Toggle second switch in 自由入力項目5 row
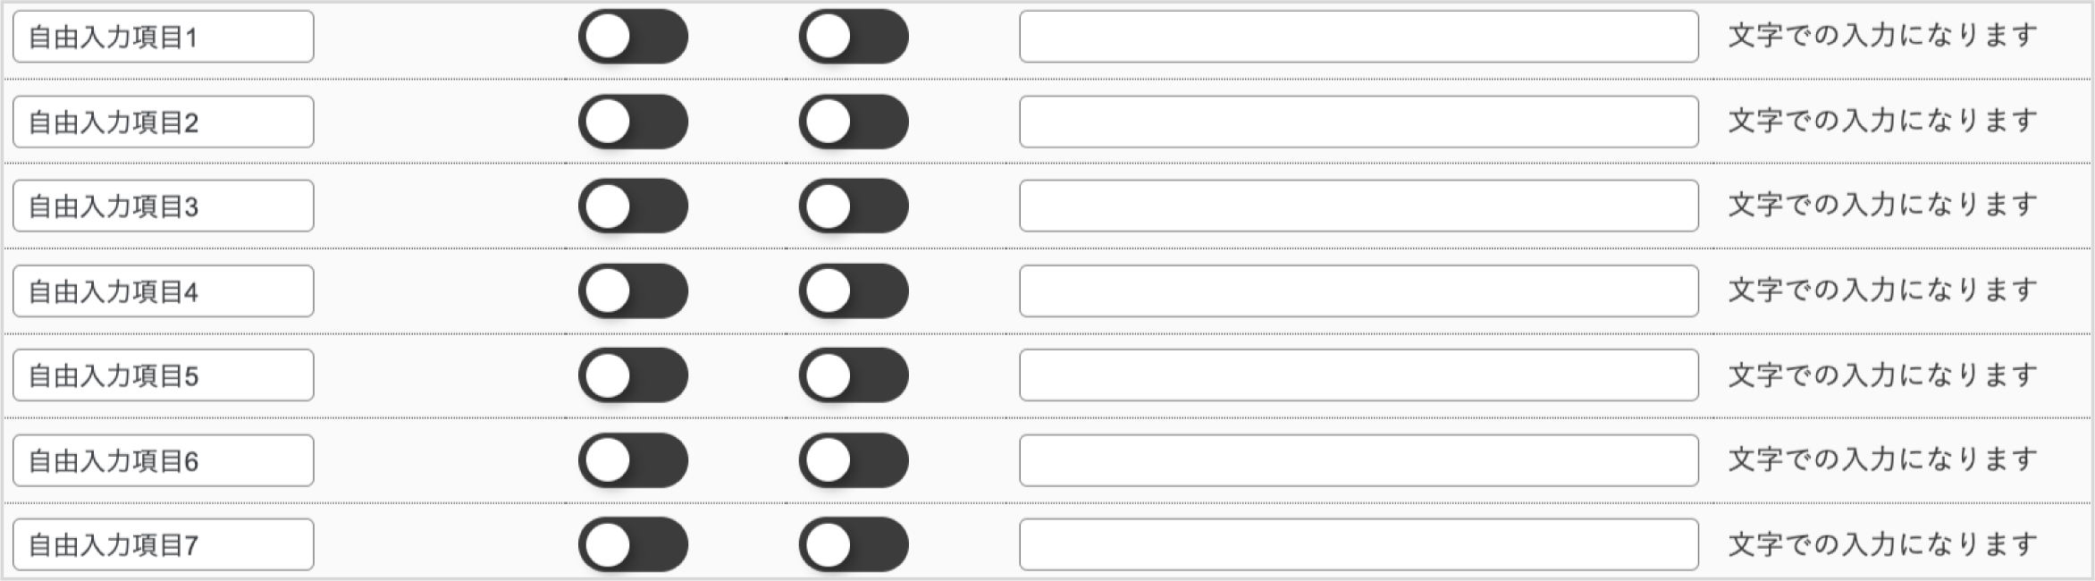 pos(854,375)
